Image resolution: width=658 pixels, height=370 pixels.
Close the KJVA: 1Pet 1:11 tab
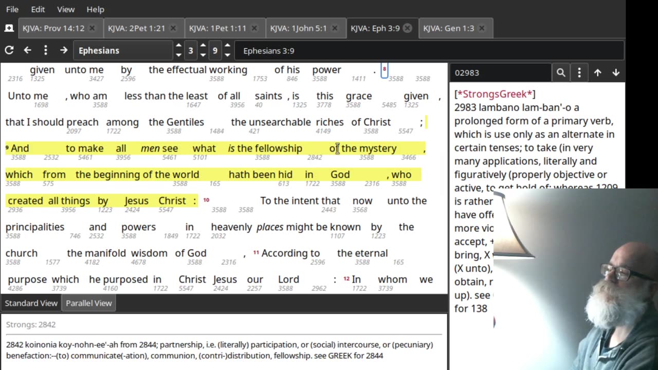tap(254, 28)
